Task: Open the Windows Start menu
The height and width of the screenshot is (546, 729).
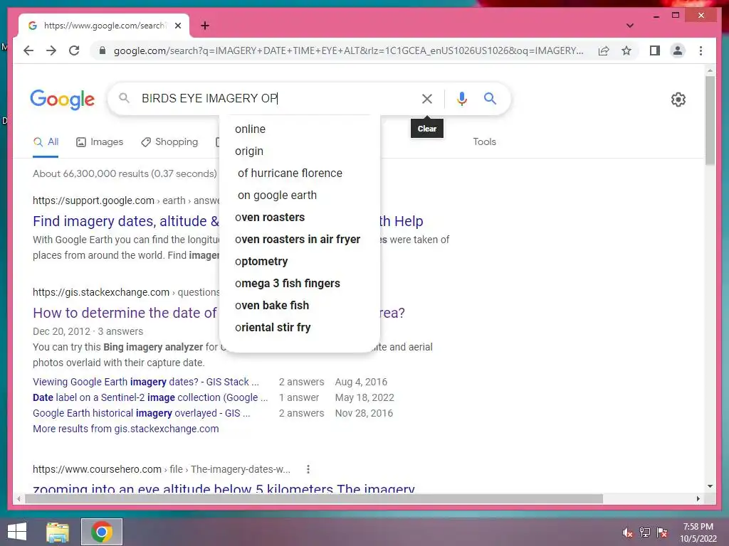Action: tap(17, 532)
